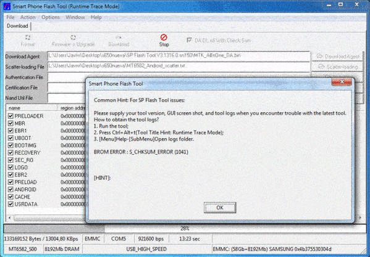Toggle DA DL All With Check Sum

coord(189,40)
